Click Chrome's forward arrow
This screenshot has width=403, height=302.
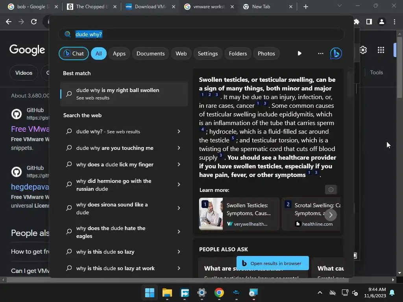[x=21, y=22]
